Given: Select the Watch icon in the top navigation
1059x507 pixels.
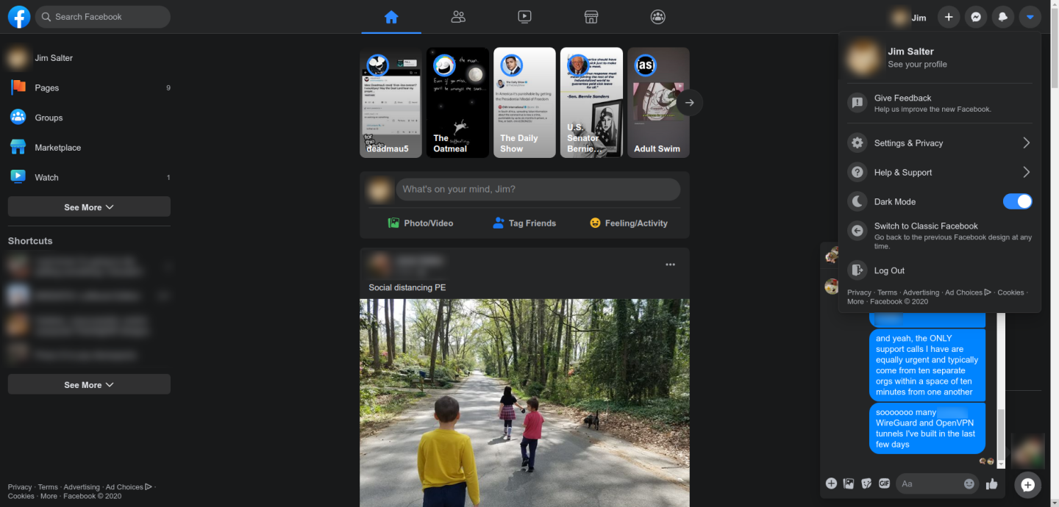Looking at the screenshot, I should coord(524,16).
